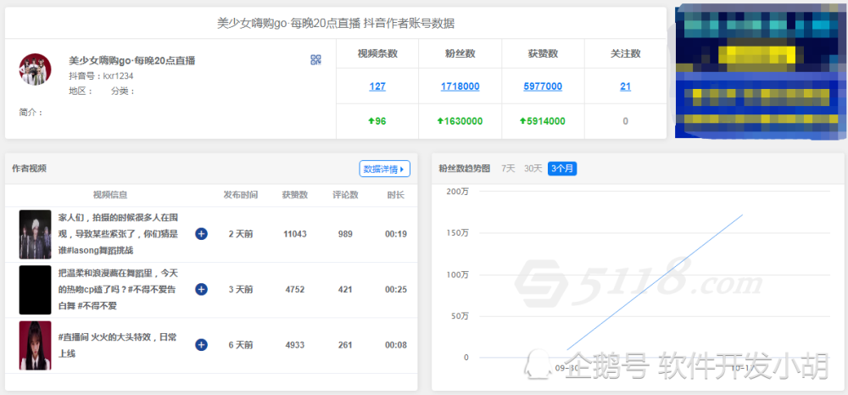Select the 3个月 range tab
The height and width of the screenshot is (395, 848).
click(562, 169)
